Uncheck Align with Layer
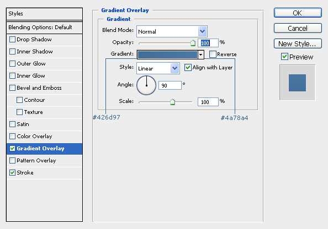 coord(188,67)
